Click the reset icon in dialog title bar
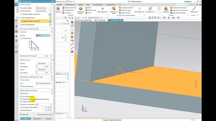 click(x=51, y=1)
